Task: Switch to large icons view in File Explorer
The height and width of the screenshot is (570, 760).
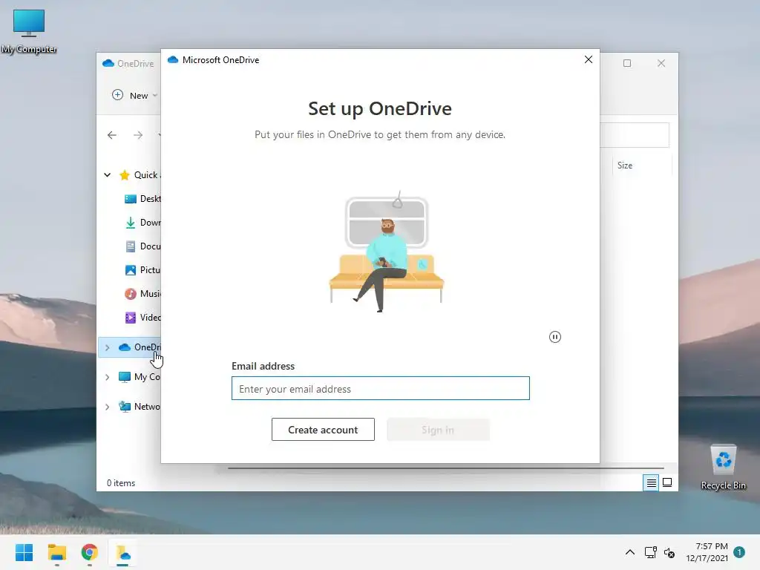Action: pos(667,482)
